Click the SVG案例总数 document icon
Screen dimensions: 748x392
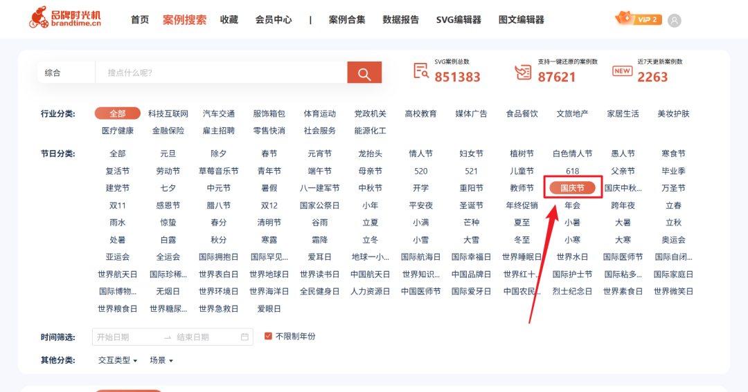[421, 71]
